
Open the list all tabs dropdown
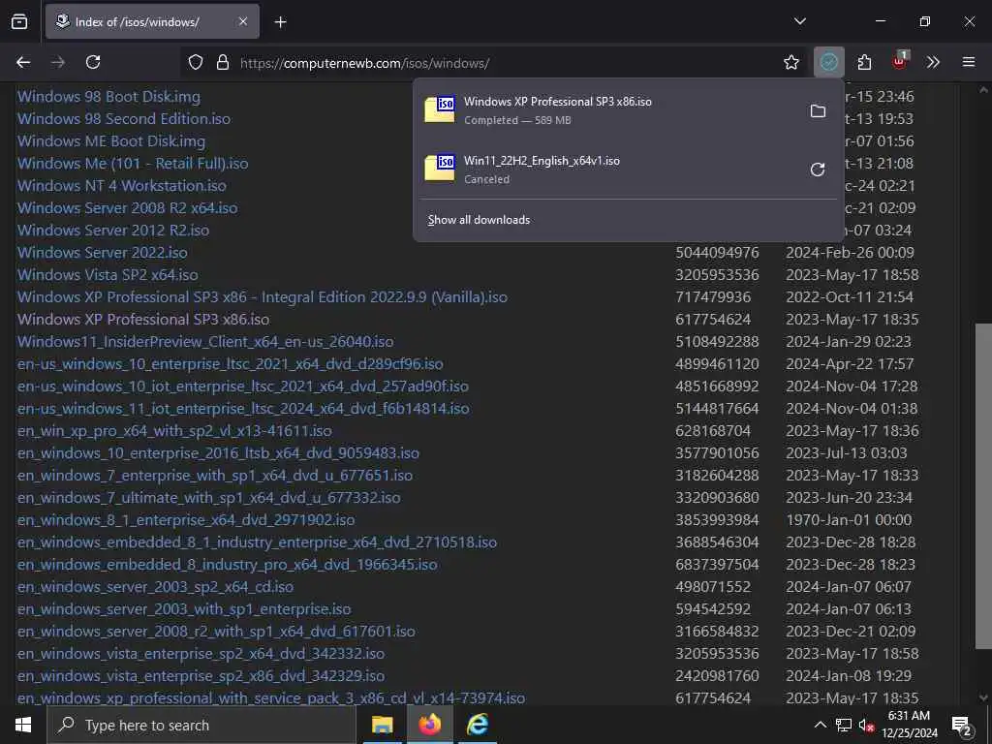point(799,21)
